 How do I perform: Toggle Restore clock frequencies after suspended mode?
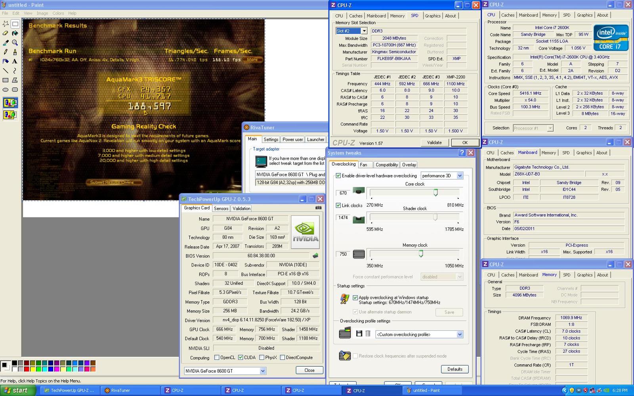coord(355,356)
